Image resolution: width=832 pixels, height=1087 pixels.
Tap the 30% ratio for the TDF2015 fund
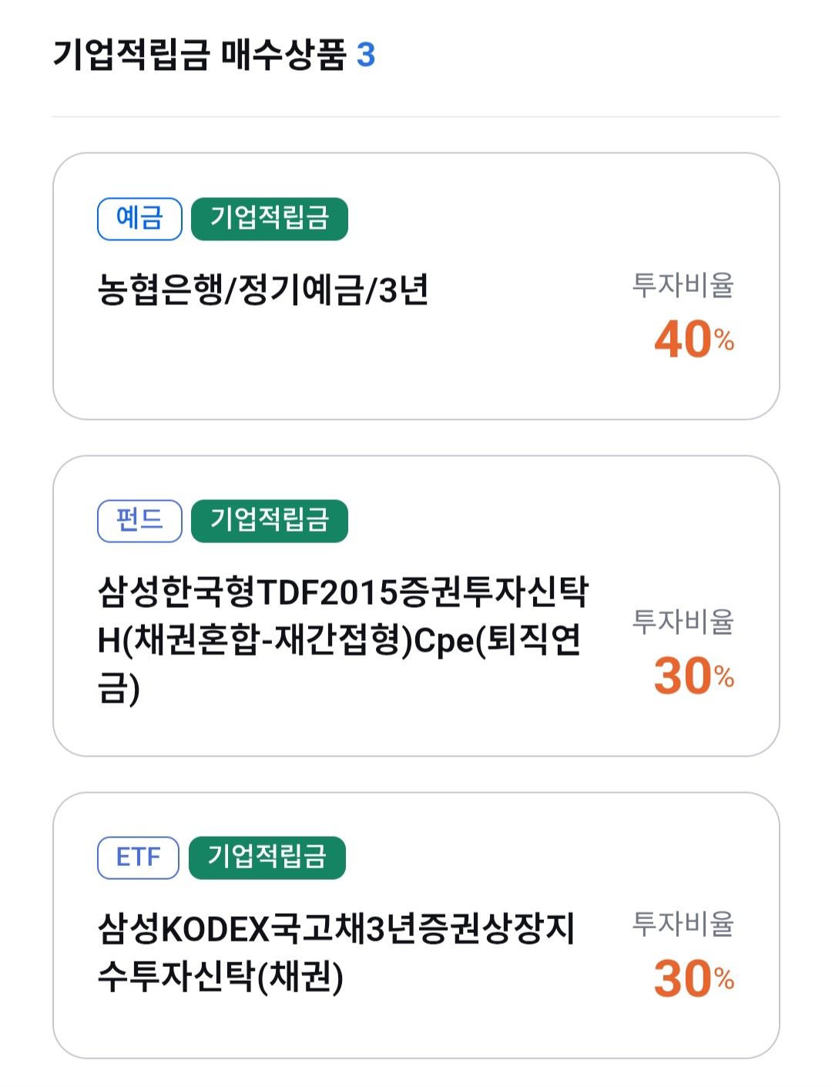pyautogui.click(x=693, y=676)
